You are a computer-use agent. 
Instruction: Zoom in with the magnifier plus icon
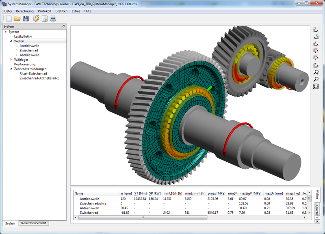pos(316,72)
